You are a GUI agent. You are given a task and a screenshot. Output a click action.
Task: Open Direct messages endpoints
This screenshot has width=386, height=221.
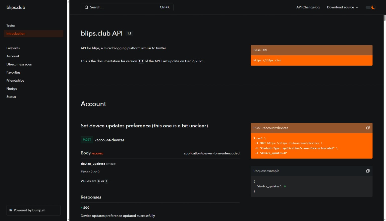click(19, 64)
